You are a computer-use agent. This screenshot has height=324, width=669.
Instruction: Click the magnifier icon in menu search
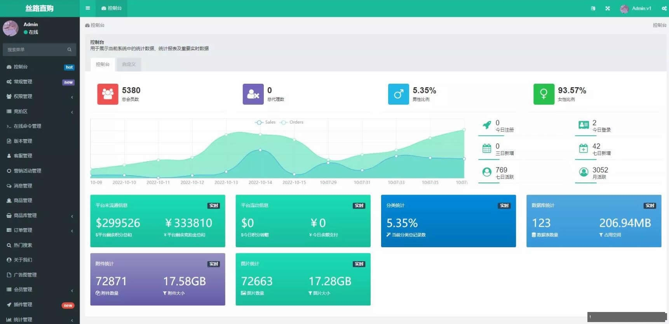pyautogui.click(x=70, y=50)
